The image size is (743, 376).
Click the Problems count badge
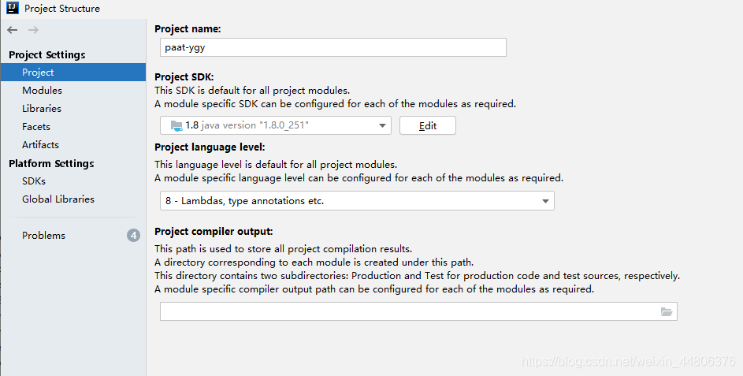(134, 235)
